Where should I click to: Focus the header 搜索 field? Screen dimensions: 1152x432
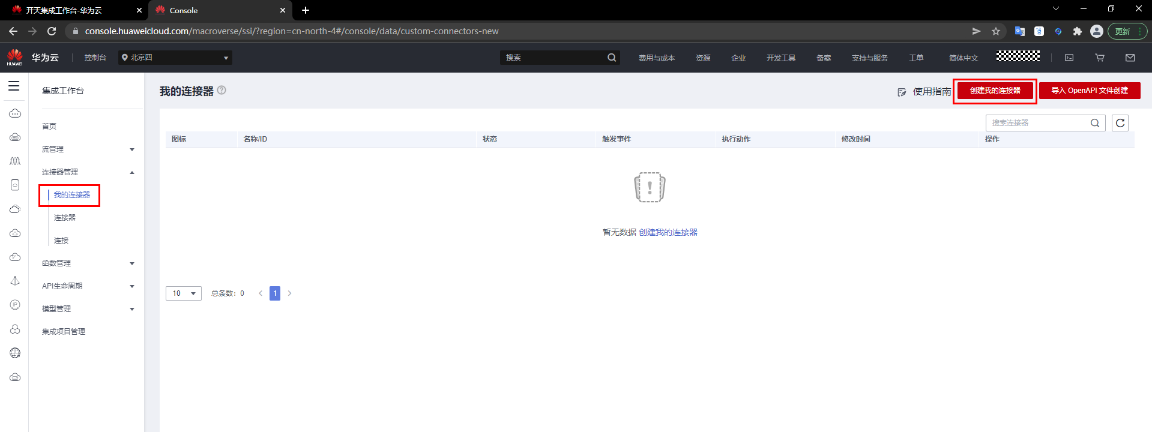pyautogui.click(x=559, y=58)
